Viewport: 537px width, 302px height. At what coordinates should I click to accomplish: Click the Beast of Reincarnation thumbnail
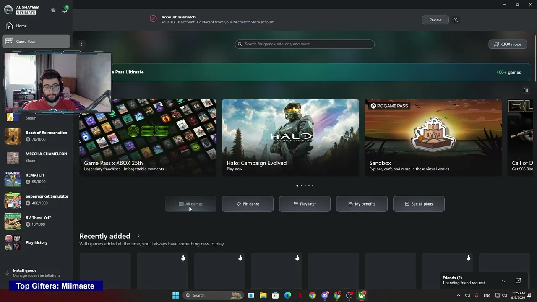tap(13, 136)
